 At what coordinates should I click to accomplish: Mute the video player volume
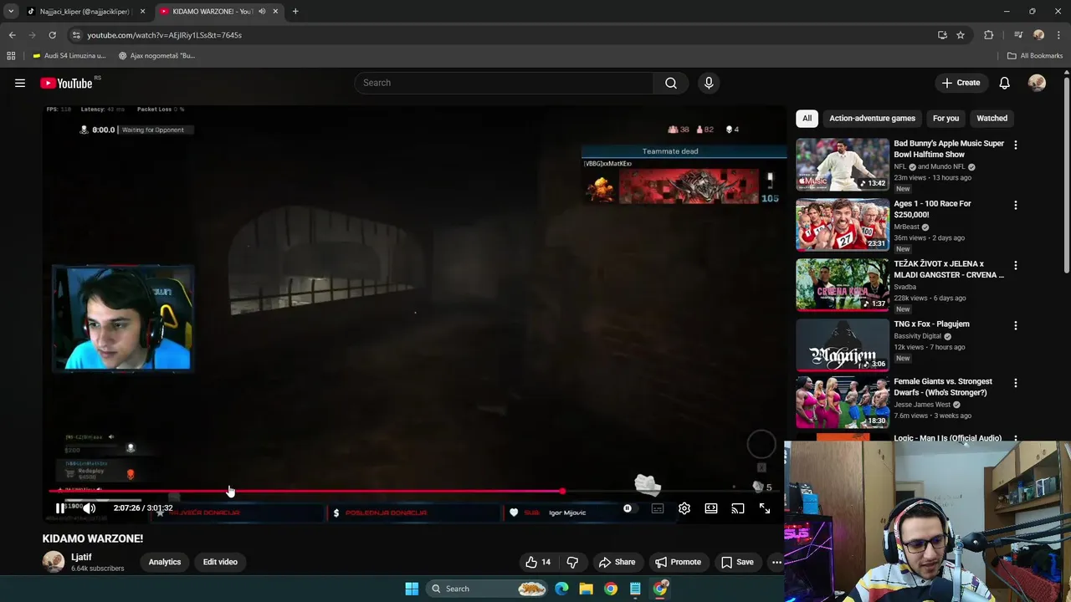90,508
